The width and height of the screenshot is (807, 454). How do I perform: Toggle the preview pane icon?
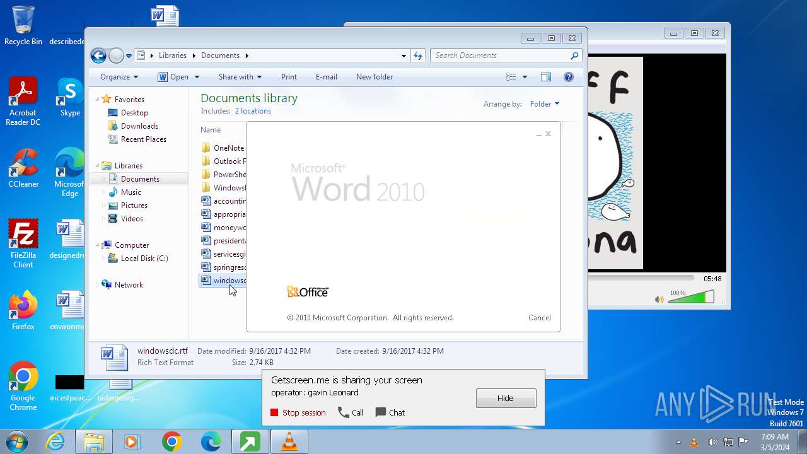point(546,77)
